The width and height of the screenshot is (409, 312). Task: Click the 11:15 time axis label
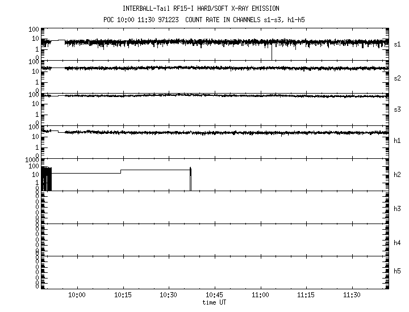pyautogui.click(x=306, y=295)
